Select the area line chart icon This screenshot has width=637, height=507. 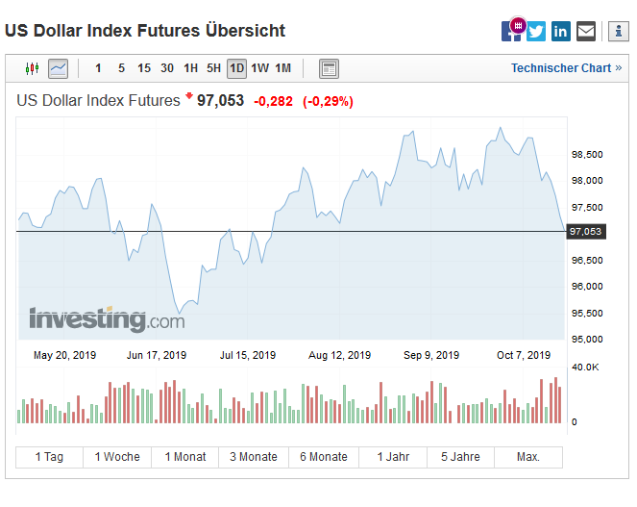59,68
